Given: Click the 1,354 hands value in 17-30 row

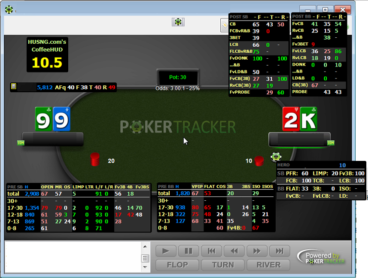Looking at the screenshot, I should click(x=32, y=208).
